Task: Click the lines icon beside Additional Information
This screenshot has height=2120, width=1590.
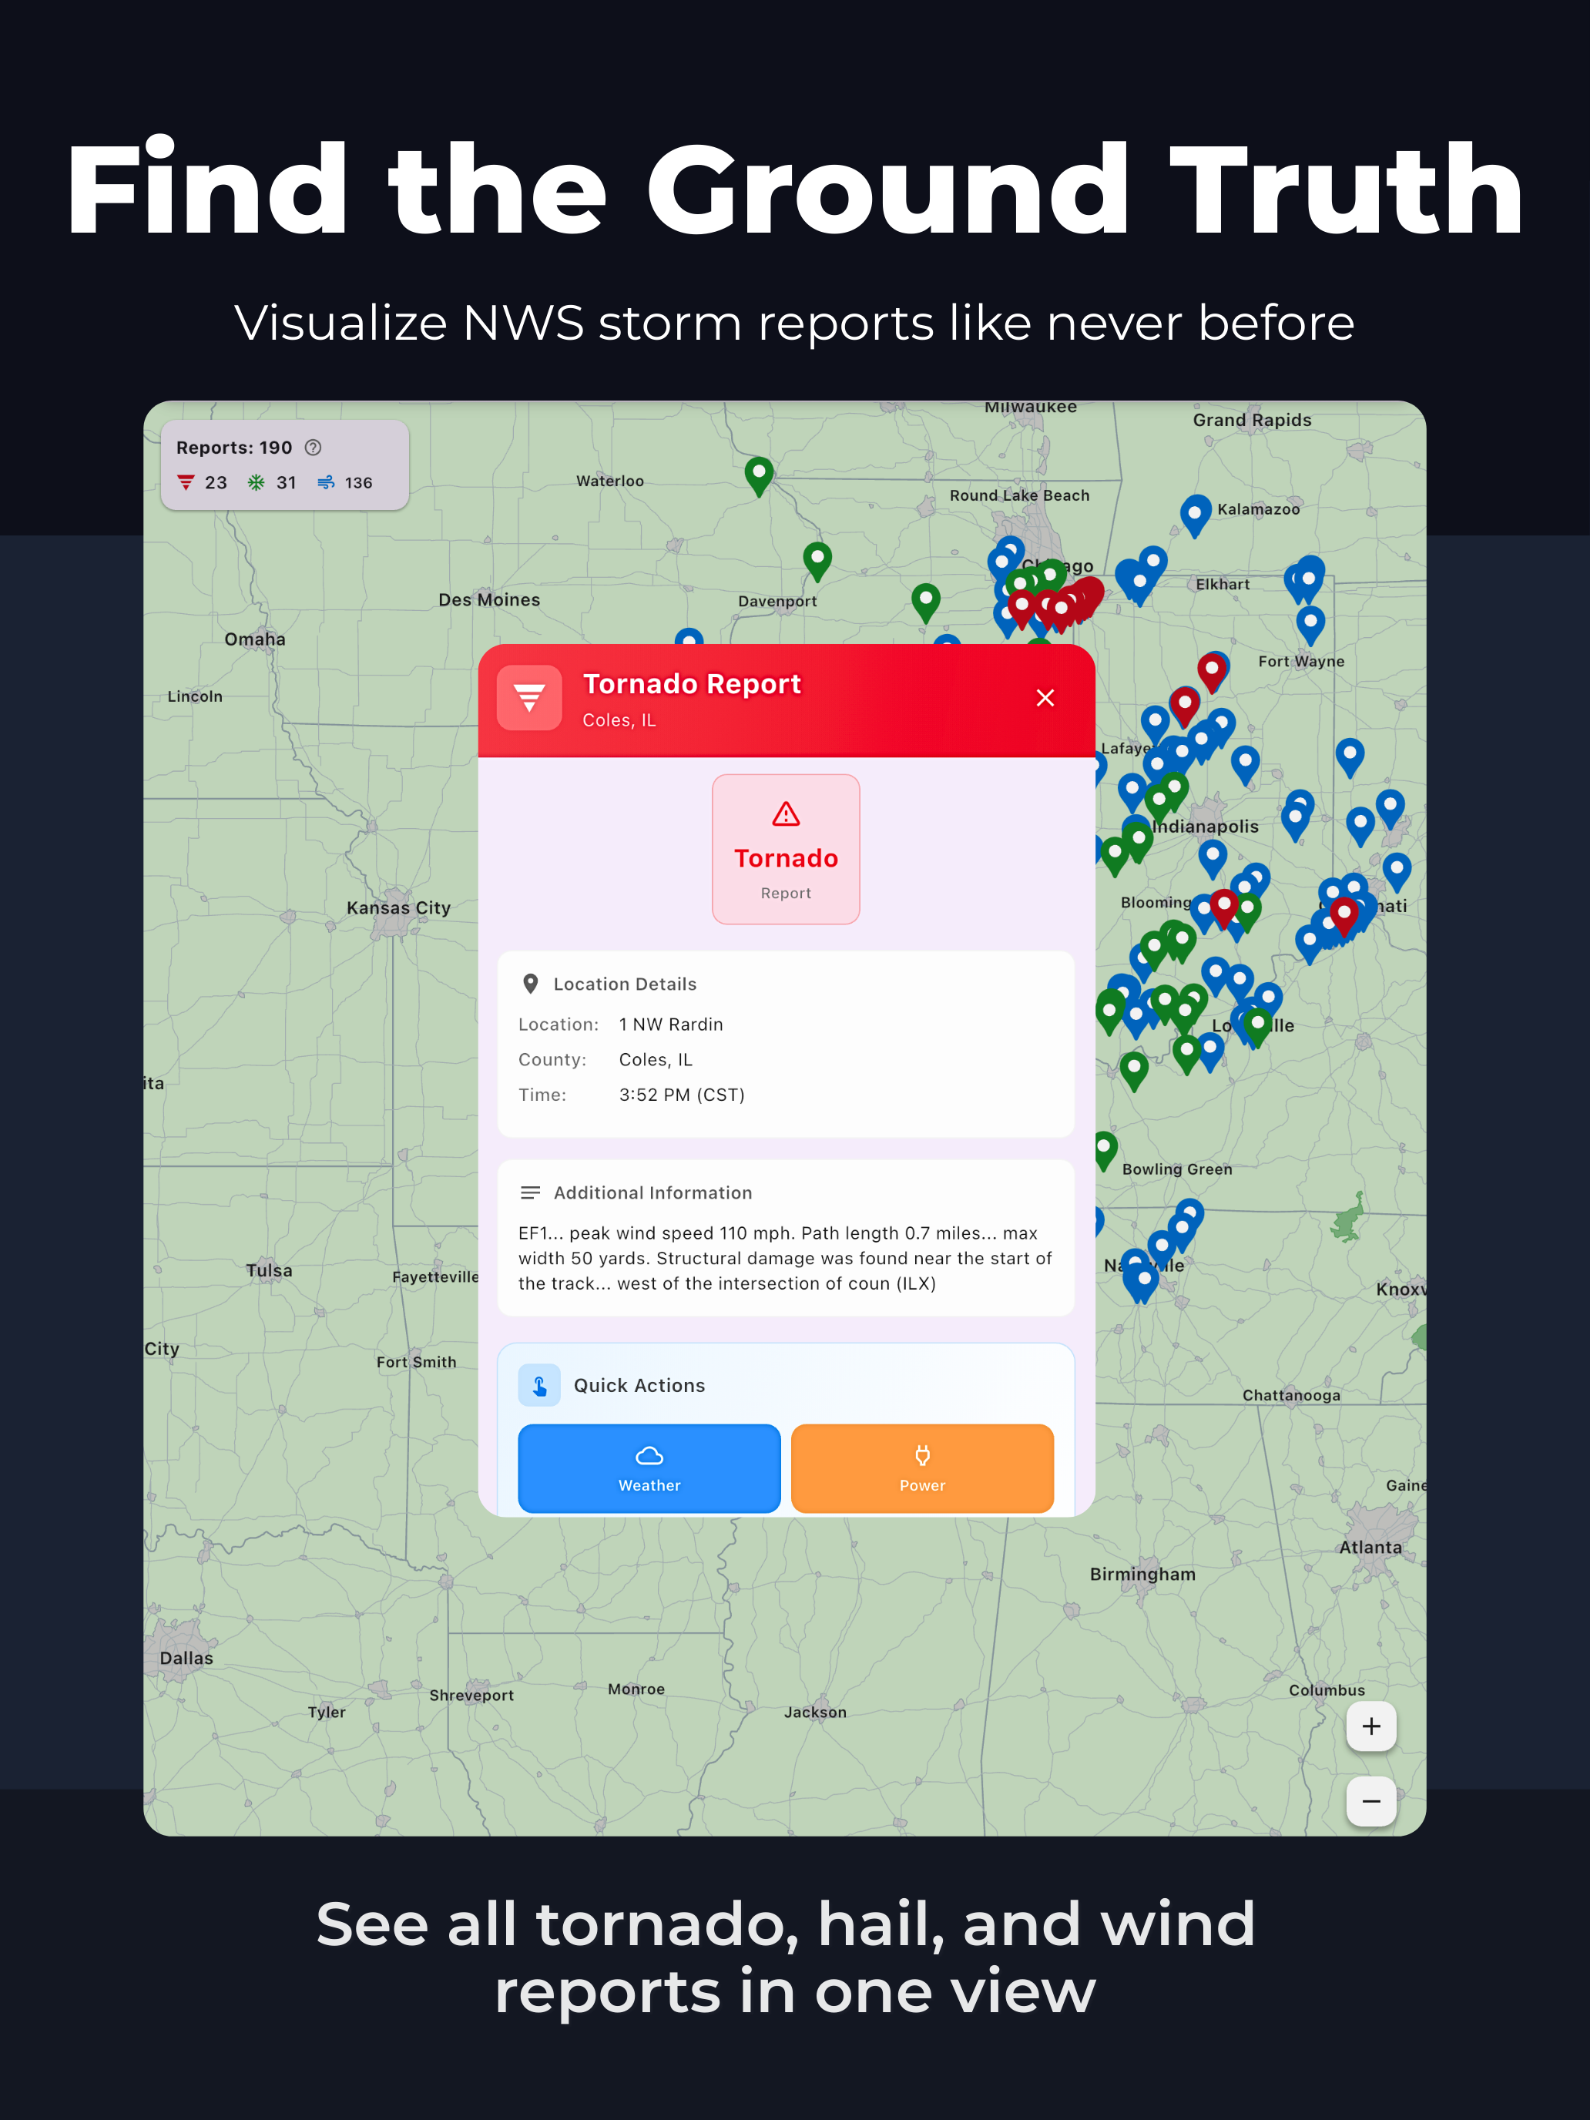Action: tap(530, 1192)
